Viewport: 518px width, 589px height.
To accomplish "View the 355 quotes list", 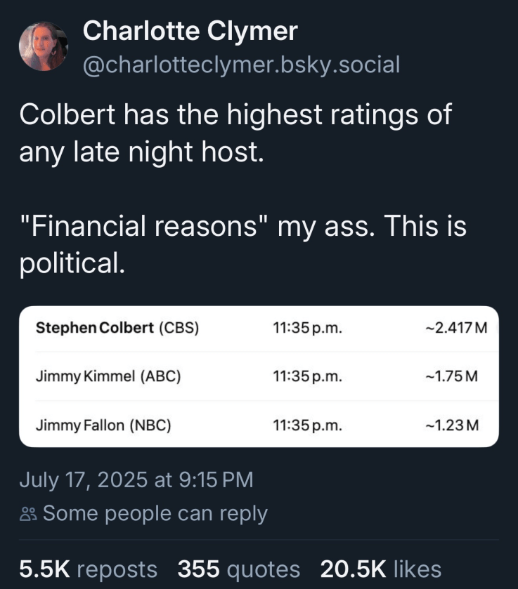I will 238,569.
